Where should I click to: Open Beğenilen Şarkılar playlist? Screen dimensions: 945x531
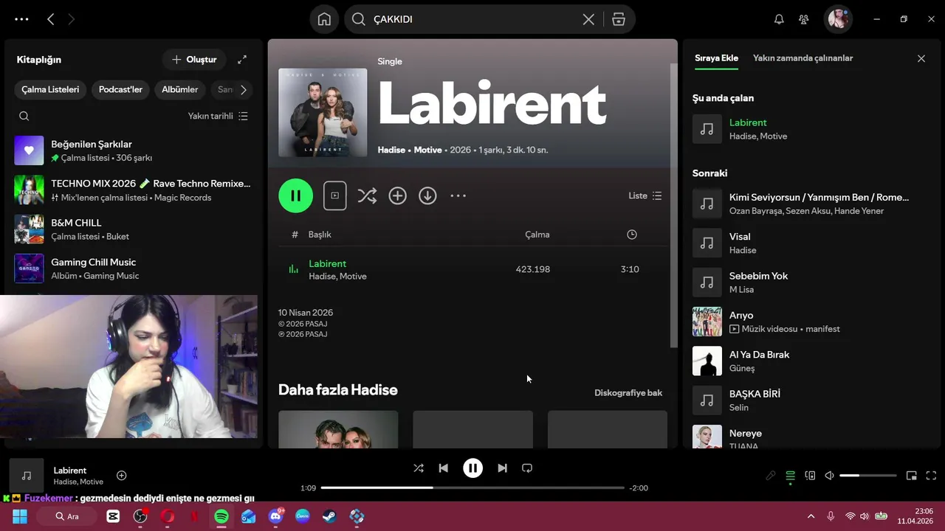pos(133,150)
